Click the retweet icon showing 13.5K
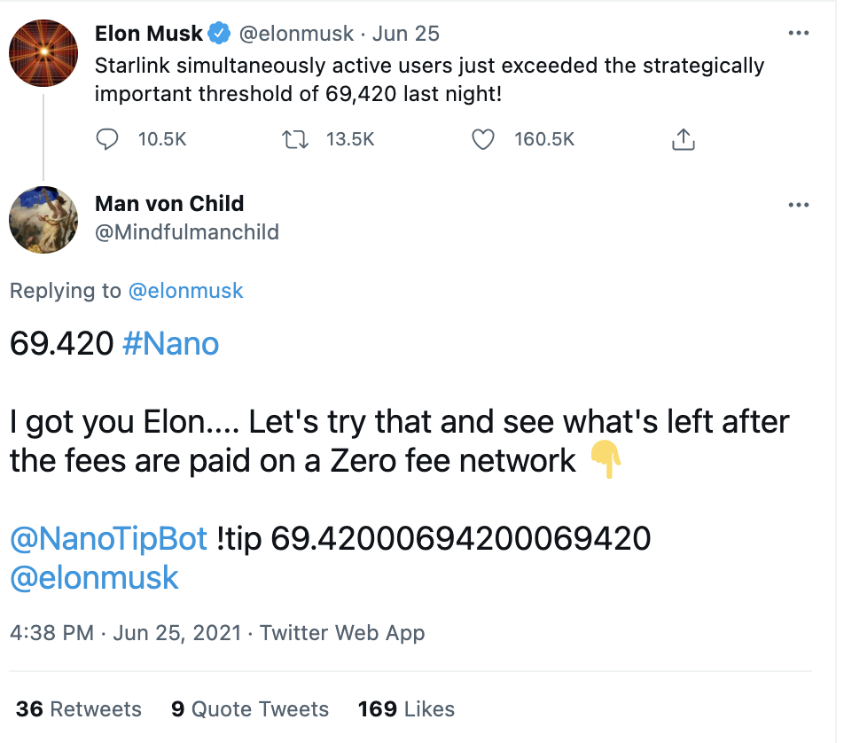 click(x=295, y=139)
